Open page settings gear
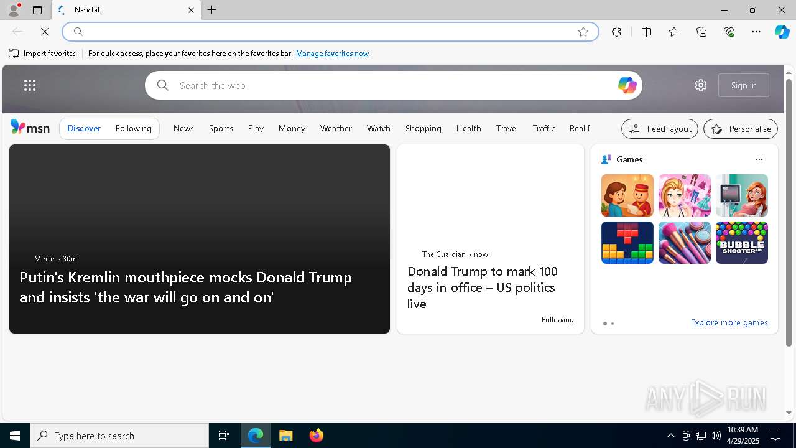 [x=701, y=85]
